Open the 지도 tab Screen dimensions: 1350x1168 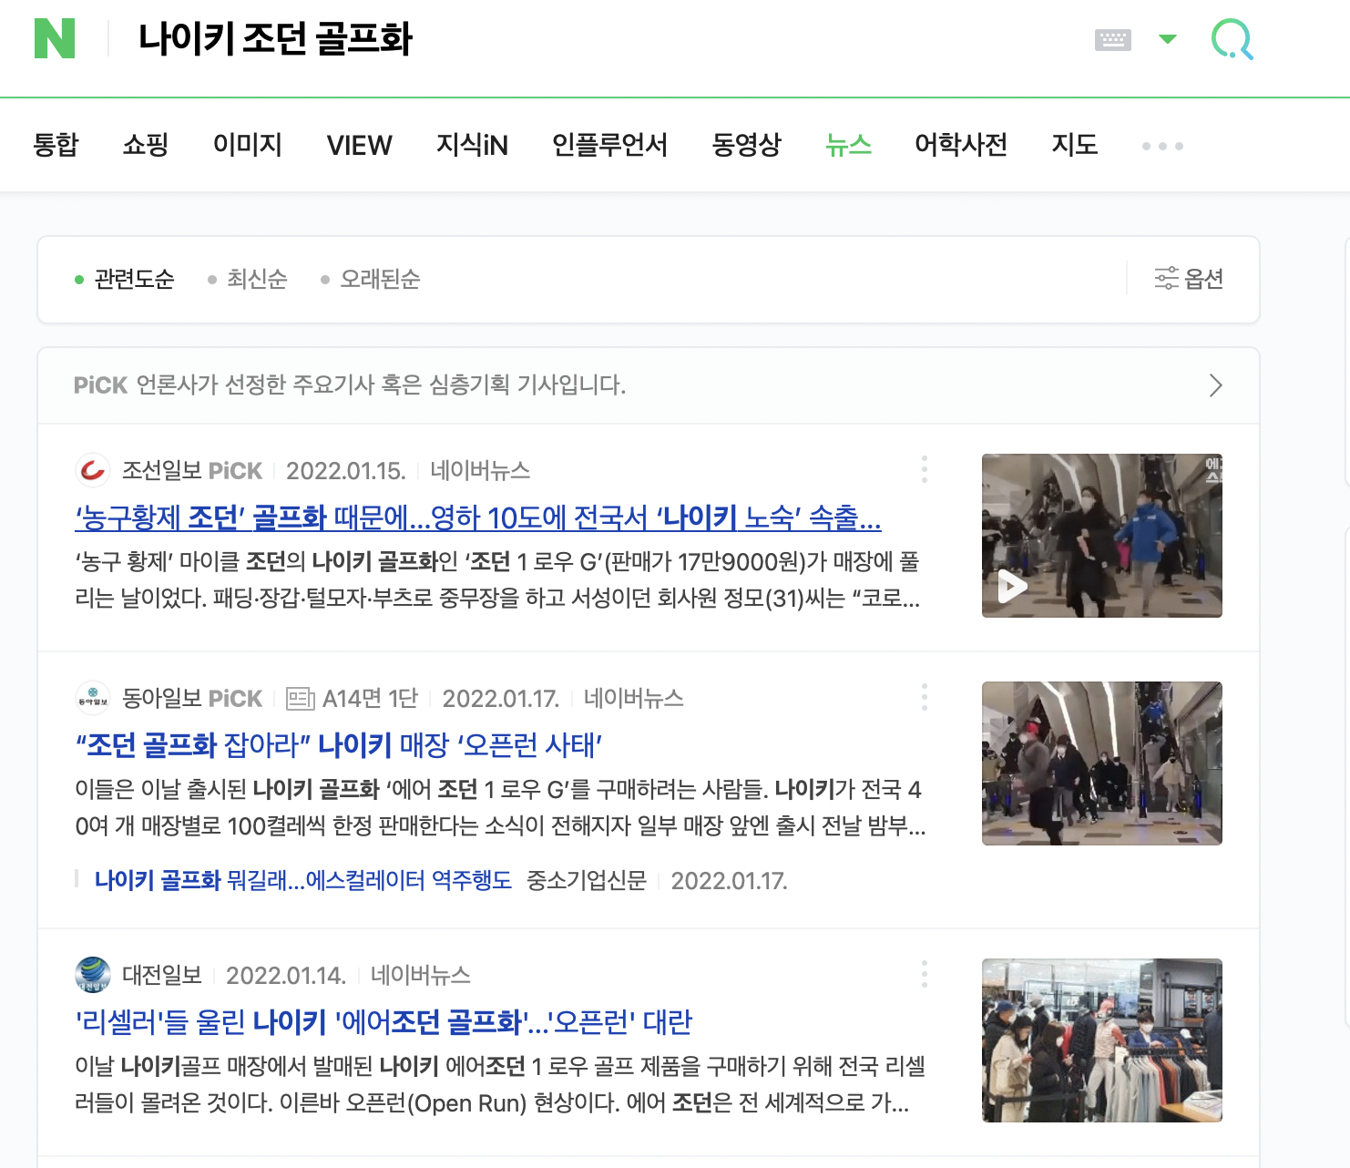1075,145
